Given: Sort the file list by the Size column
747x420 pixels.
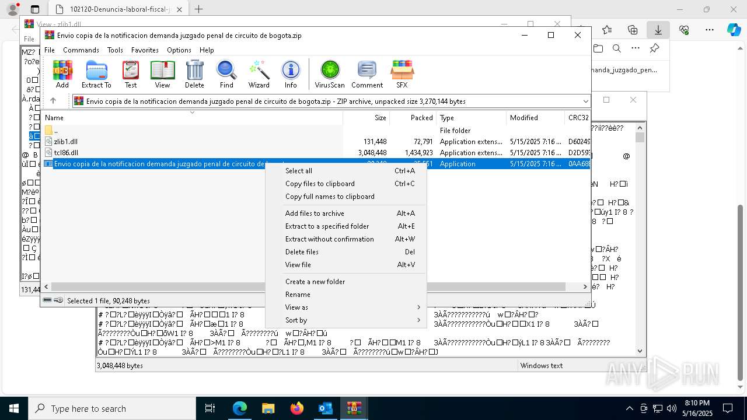Looking at the screenshot, I should point(366,118).
